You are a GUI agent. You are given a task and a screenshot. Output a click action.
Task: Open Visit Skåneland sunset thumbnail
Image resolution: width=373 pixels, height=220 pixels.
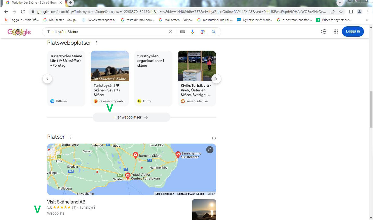[x=204, y=210]
